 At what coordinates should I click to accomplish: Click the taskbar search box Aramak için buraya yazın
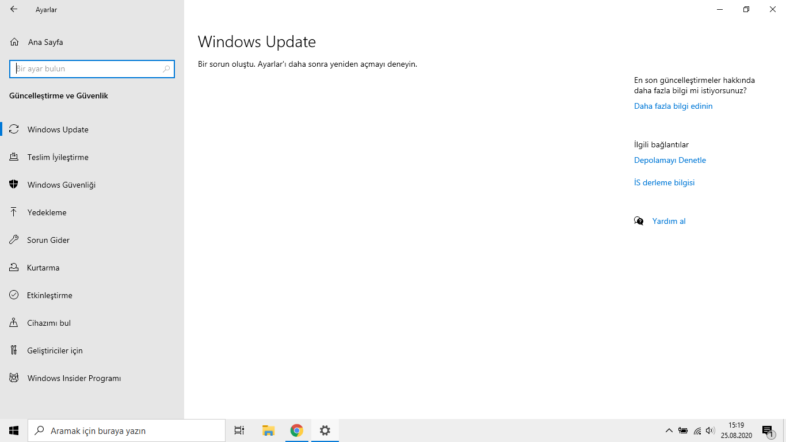127,430
